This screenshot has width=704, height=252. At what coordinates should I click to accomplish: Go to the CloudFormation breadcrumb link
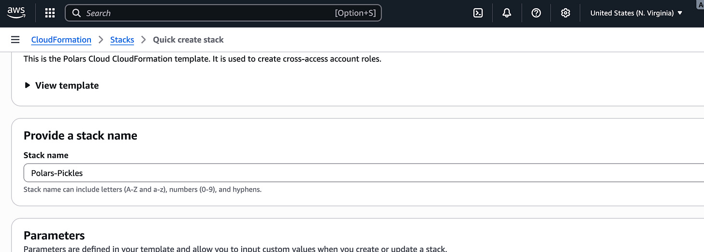(61, 40)
